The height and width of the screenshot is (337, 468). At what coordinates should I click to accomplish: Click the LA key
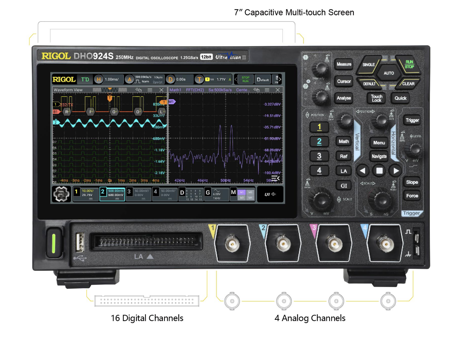click(344, 171)
